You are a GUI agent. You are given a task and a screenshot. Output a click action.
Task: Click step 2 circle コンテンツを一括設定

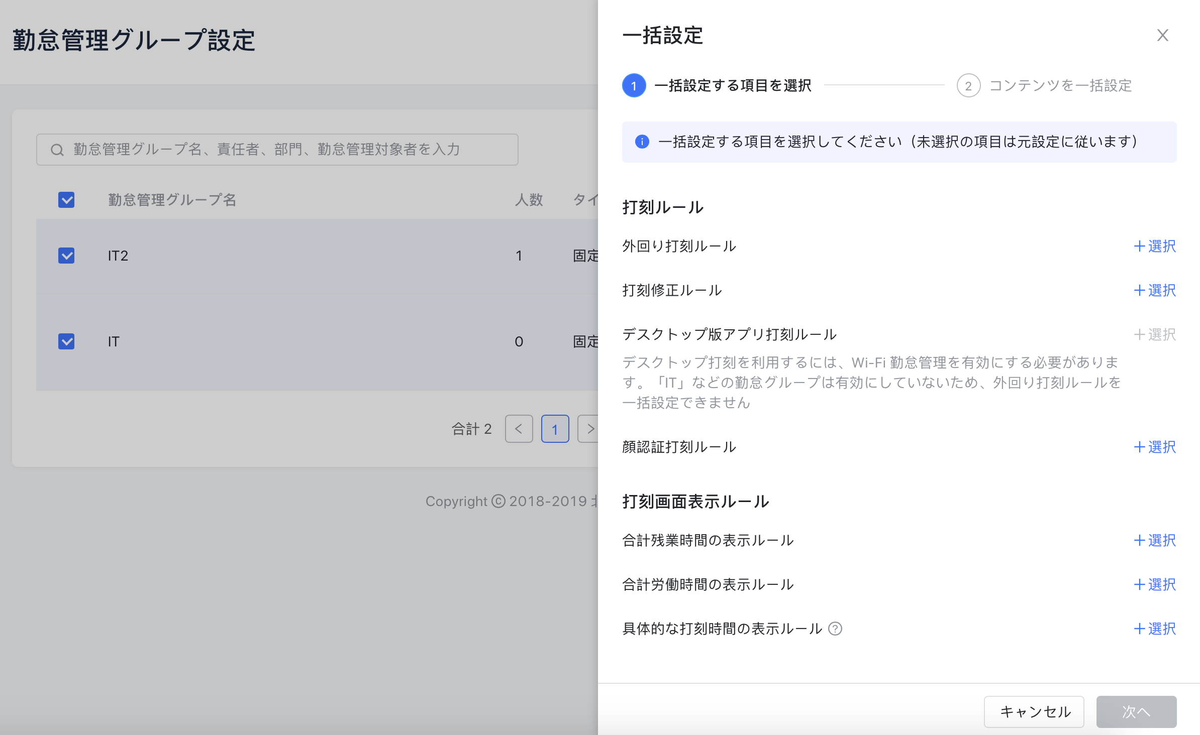(x=968, y=86)
